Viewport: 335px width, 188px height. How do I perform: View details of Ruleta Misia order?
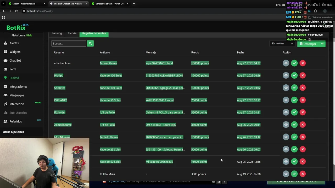pyautogui.click(x=286, y=174)
